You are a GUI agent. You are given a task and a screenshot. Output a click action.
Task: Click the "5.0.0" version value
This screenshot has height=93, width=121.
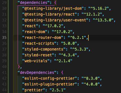(x=69, y=43)
